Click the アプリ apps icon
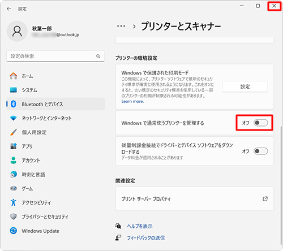Screen dimensions: 283x251 click(x=14, y=146)
